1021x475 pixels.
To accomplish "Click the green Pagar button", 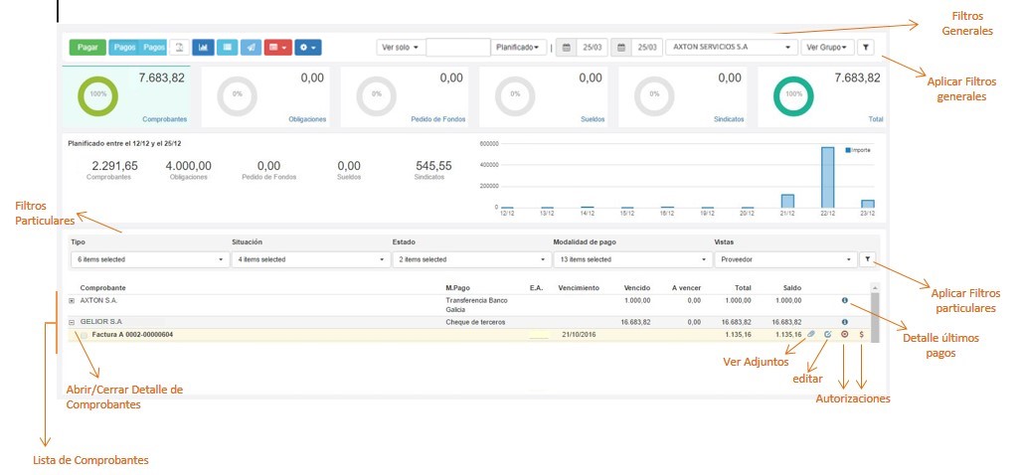I will tap(85, 47).
